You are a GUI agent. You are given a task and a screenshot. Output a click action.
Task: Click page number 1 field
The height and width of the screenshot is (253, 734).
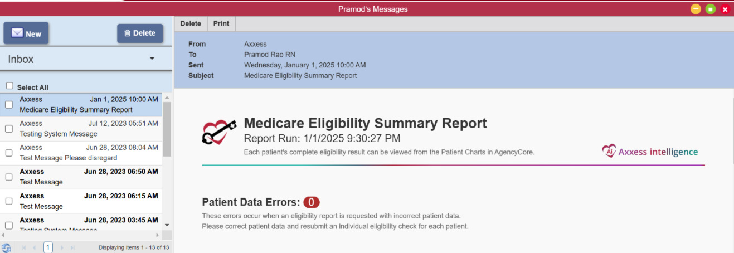point(48,247)
